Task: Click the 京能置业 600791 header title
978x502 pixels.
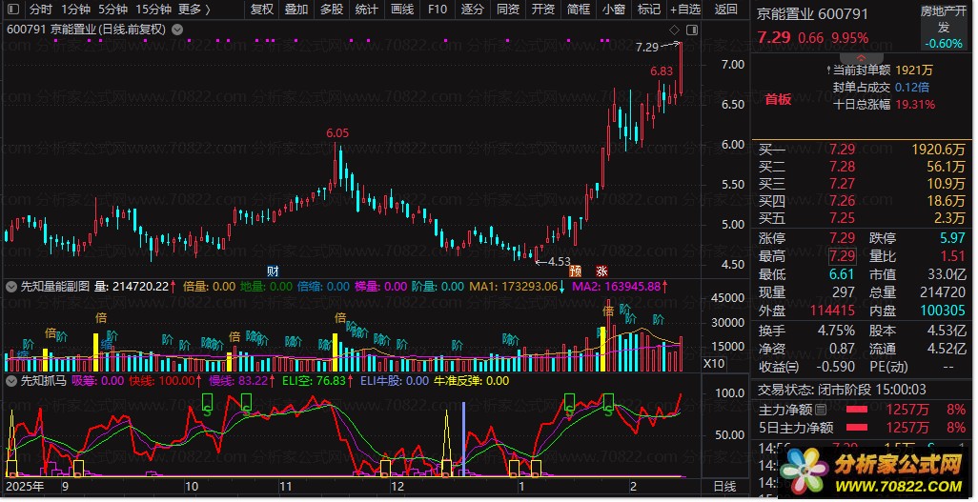Action: click(812, 13)
